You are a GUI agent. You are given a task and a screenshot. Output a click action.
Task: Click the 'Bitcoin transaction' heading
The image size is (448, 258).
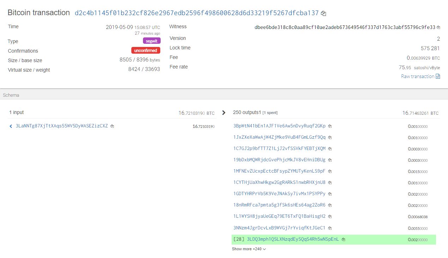39,13
